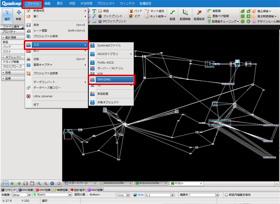This screenshot has height=204, width=280.
Task: Click the ドラッグ移動 property row
Action: (13, 62)
